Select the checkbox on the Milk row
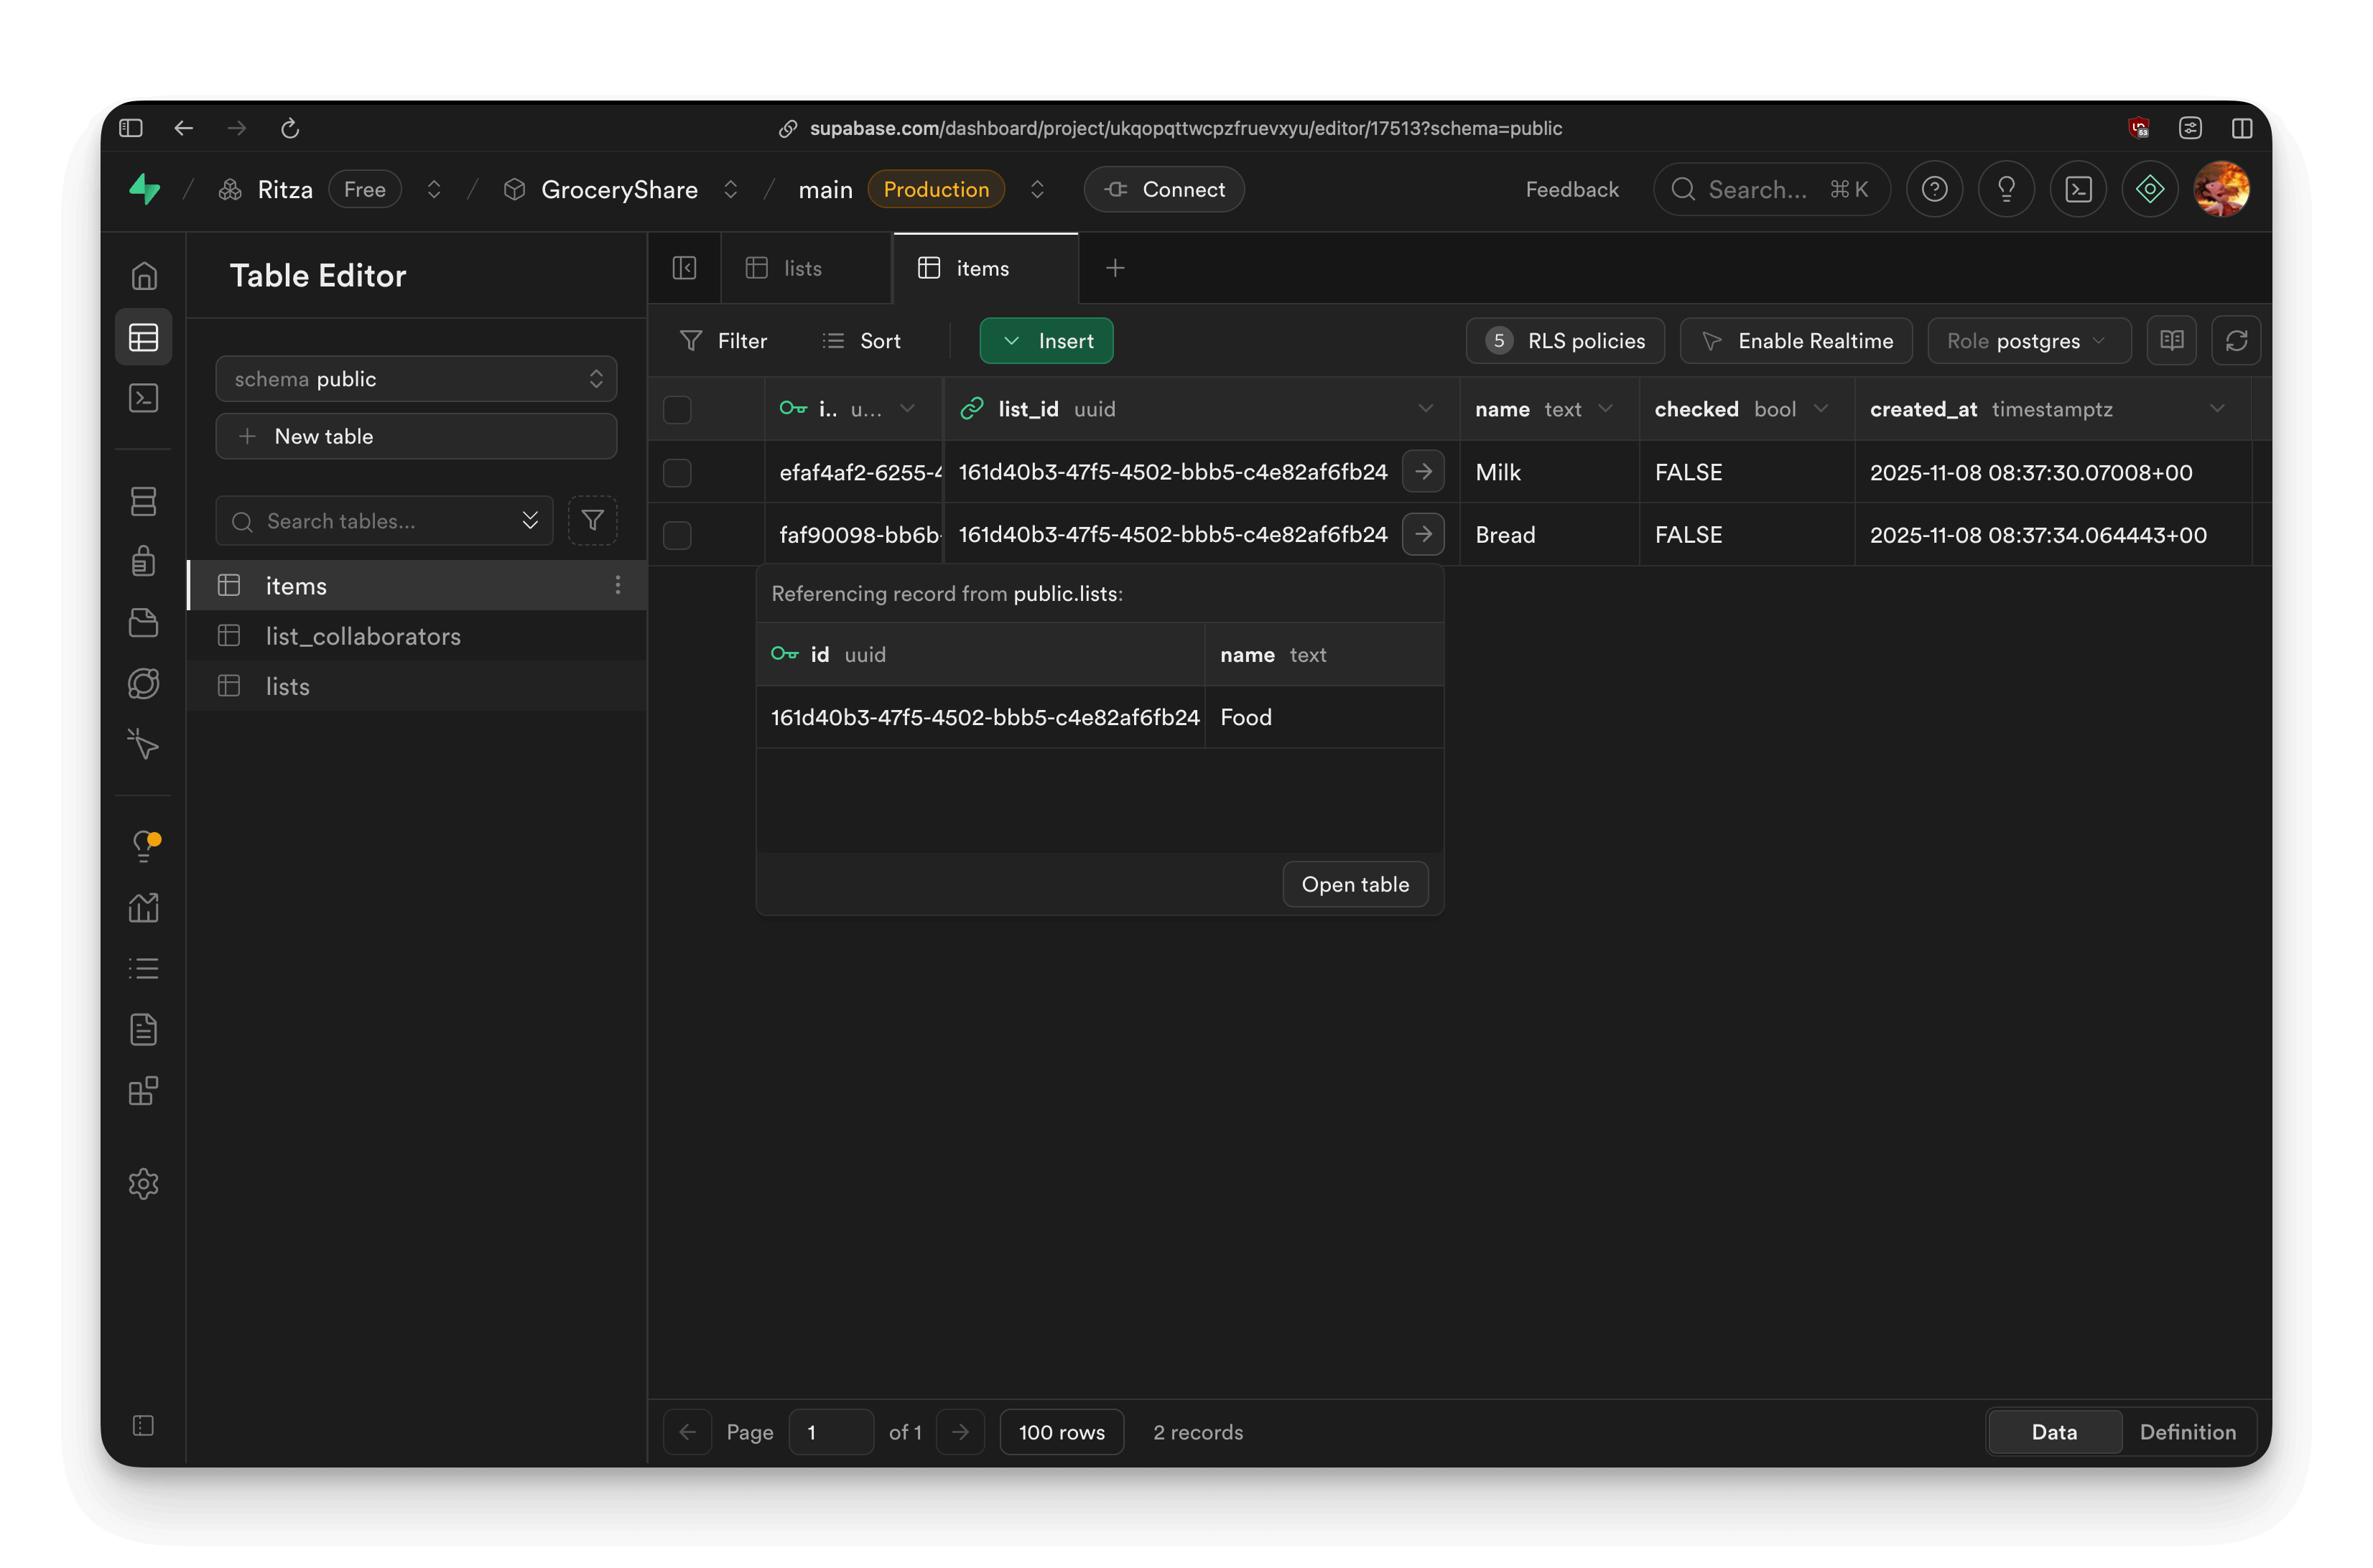This screenshot has height=1568, width=2373. [x=677, y=472]
